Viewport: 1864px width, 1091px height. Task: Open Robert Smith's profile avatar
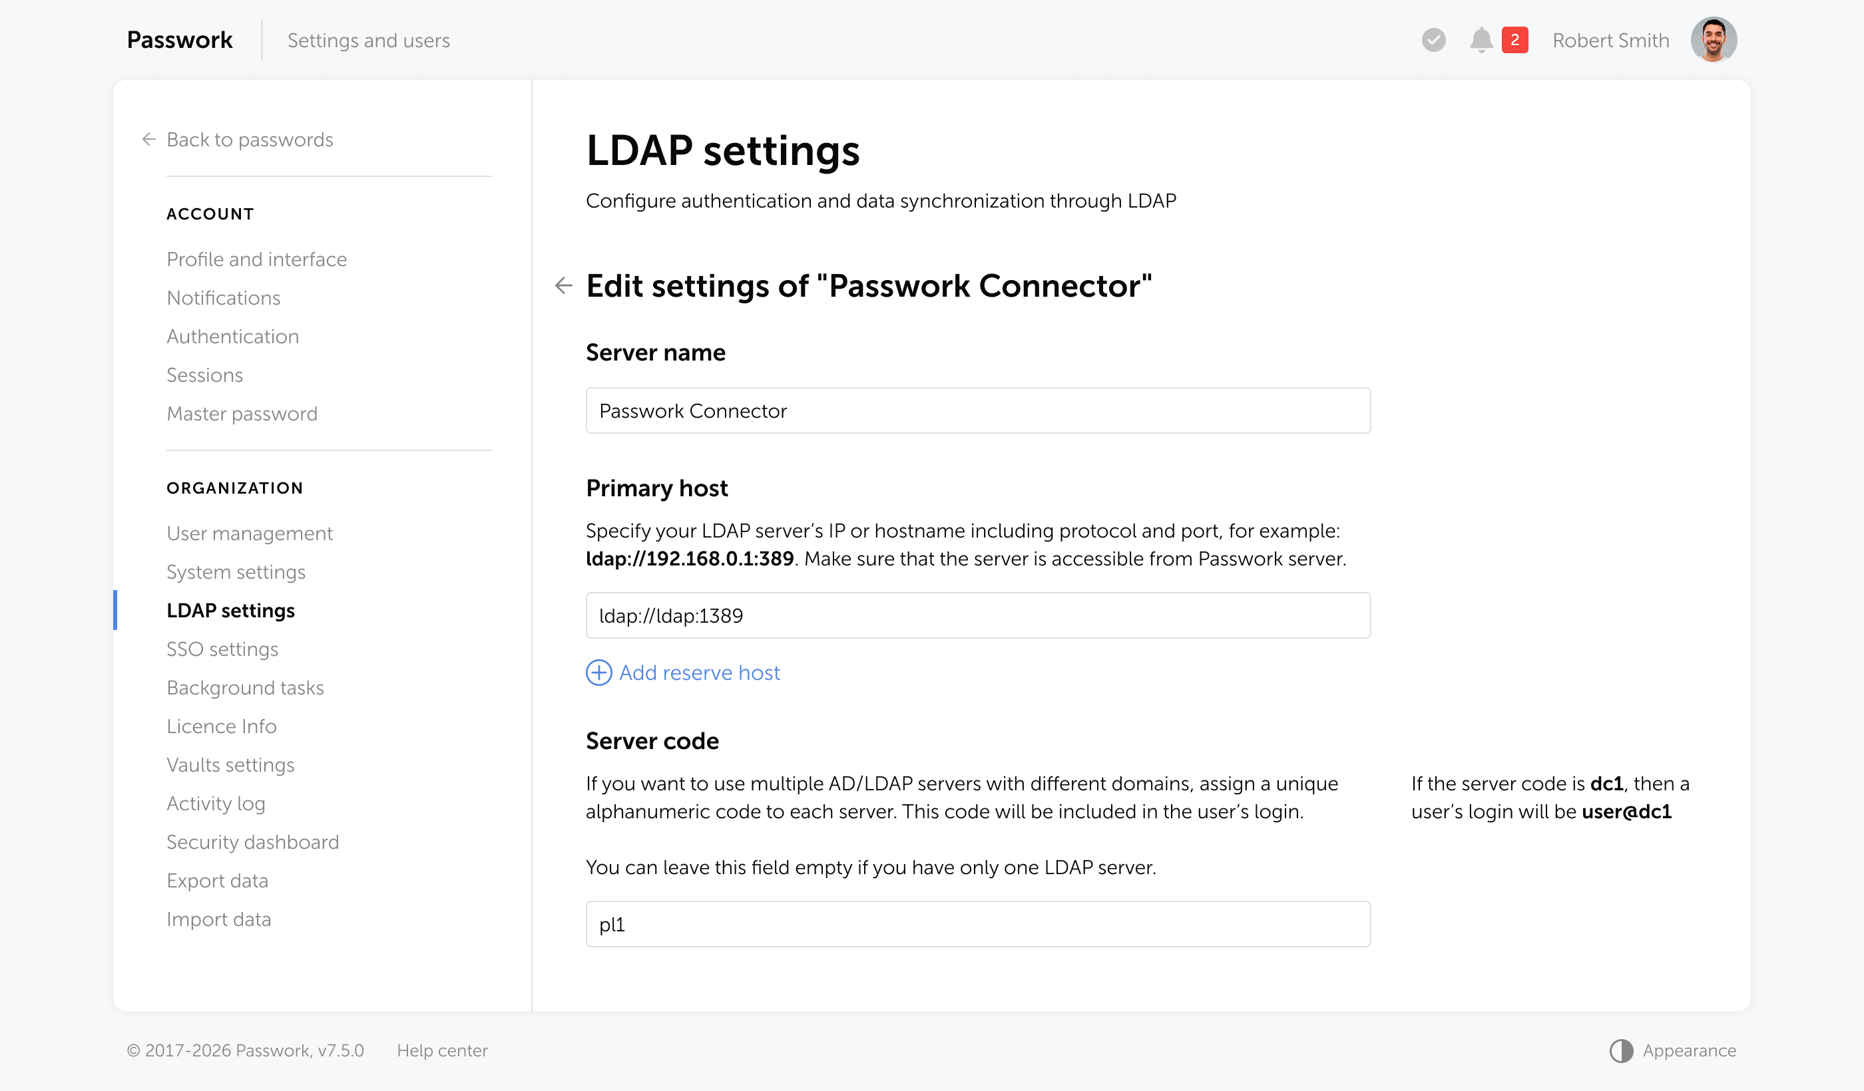click(1713, 40)
